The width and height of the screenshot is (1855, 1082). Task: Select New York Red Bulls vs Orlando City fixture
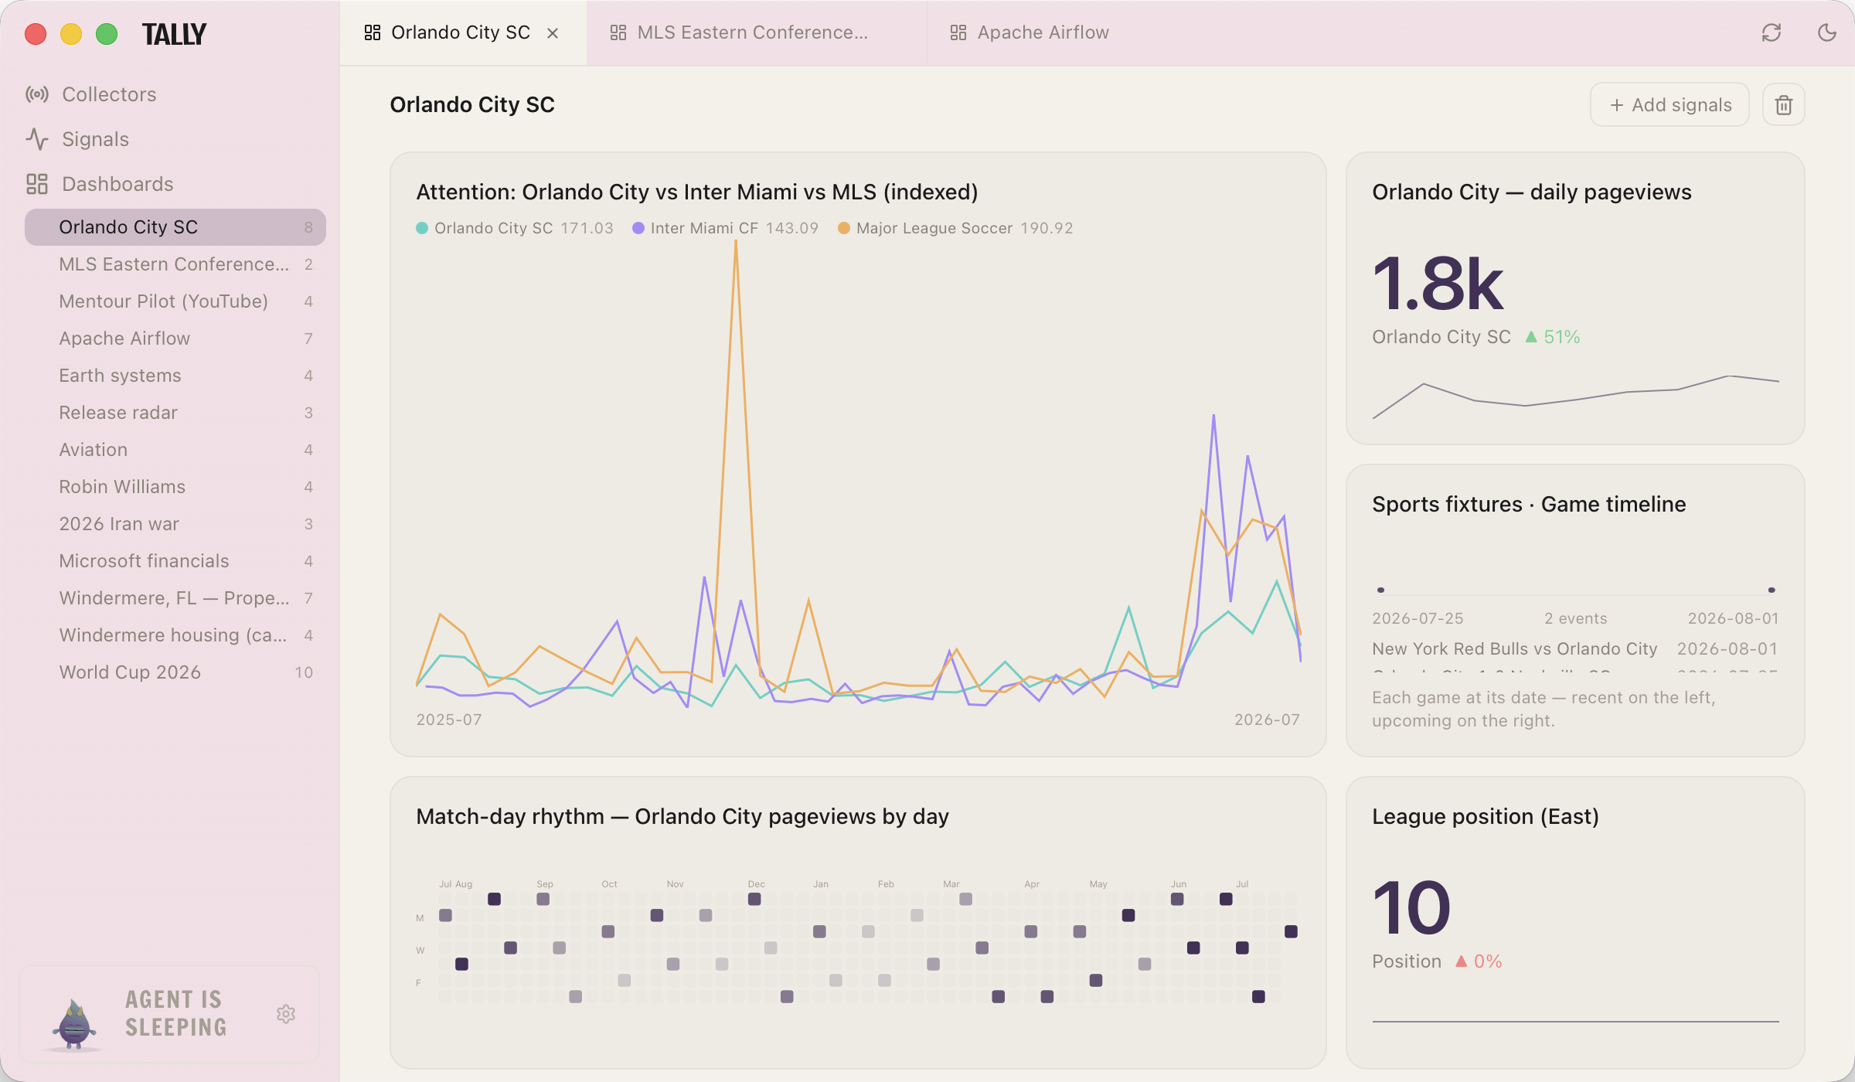[x=1575, y=649]
